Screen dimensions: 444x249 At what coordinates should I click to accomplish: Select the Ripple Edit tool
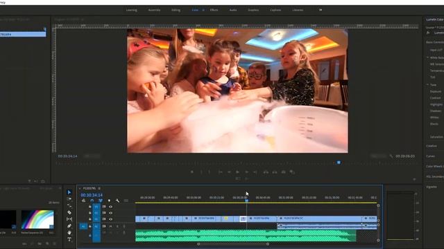(x=69, y=206)
